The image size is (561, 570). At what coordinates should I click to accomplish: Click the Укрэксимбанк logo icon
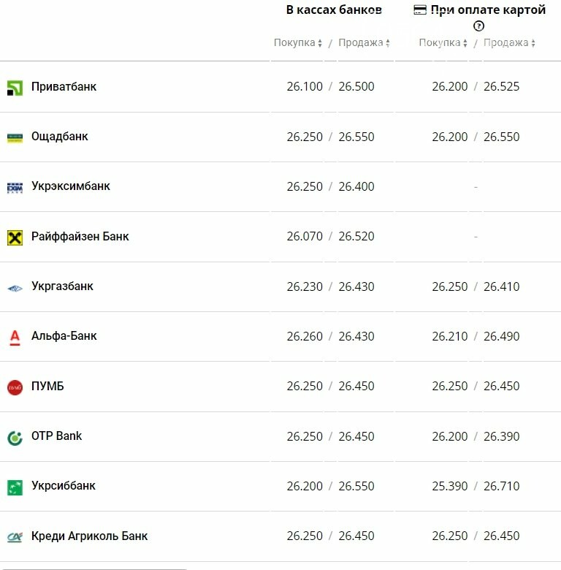click(x=15, y=188)
